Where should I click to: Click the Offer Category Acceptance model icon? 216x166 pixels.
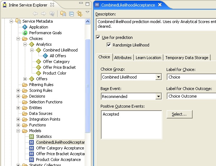pos(32,148)
